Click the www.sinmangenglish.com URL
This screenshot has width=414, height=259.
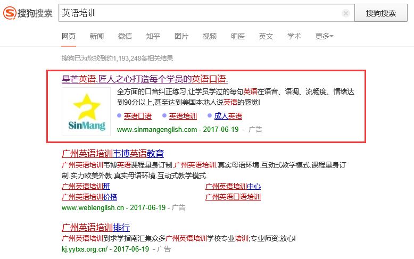(x=157, y=130)
